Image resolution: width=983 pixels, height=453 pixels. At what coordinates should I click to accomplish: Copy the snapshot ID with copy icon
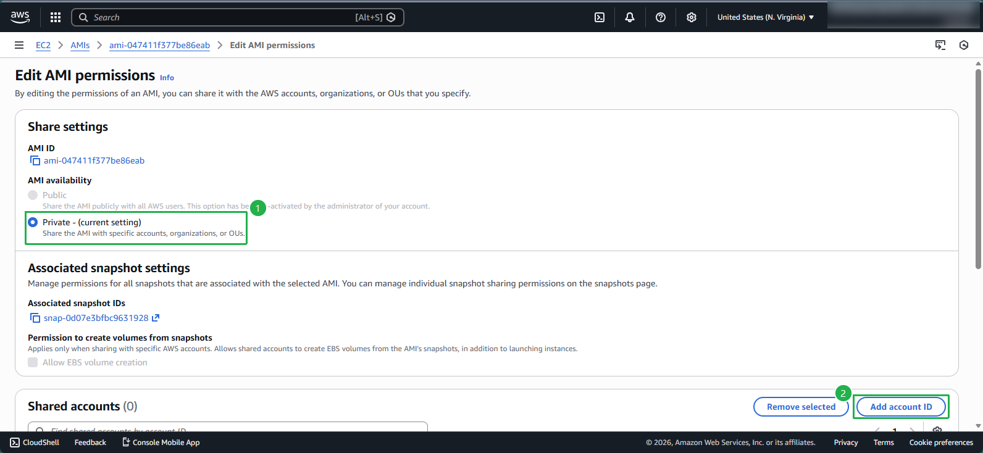point(35,318)
